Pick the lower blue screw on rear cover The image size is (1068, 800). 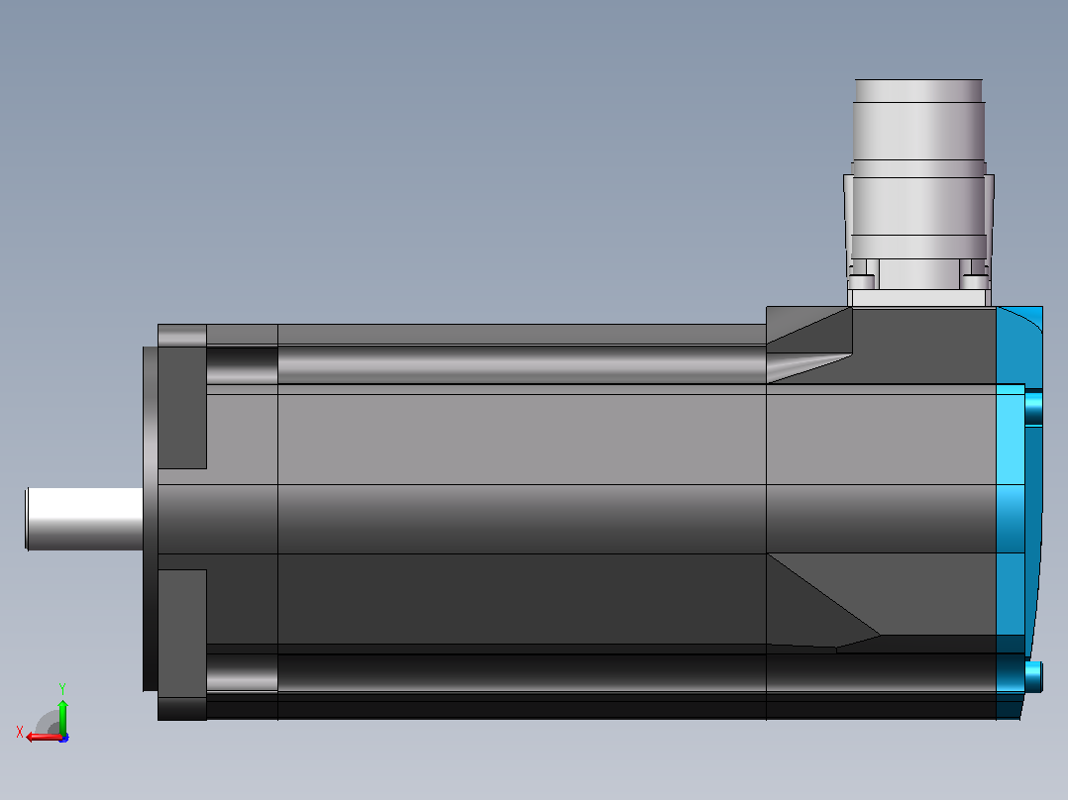click(x=1033, y=676)
